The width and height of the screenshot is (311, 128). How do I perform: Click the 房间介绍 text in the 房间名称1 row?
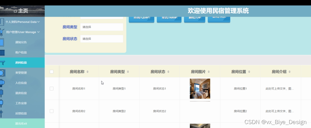(280, 89)
